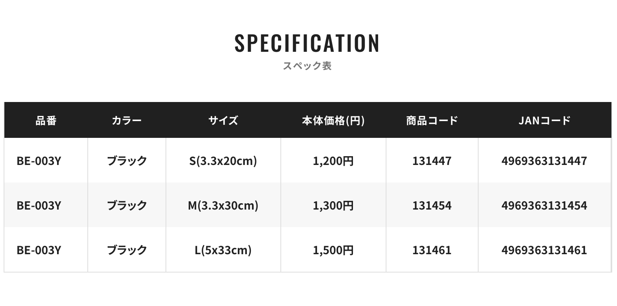
Task: Select the L(5x33cm) size cell
Action: point(223,250)
